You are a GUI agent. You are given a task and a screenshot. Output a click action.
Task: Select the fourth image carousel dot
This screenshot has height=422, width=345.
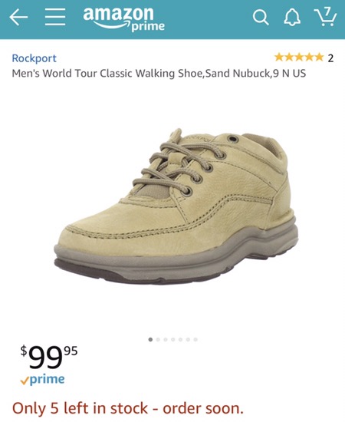[x=173, y=340]
